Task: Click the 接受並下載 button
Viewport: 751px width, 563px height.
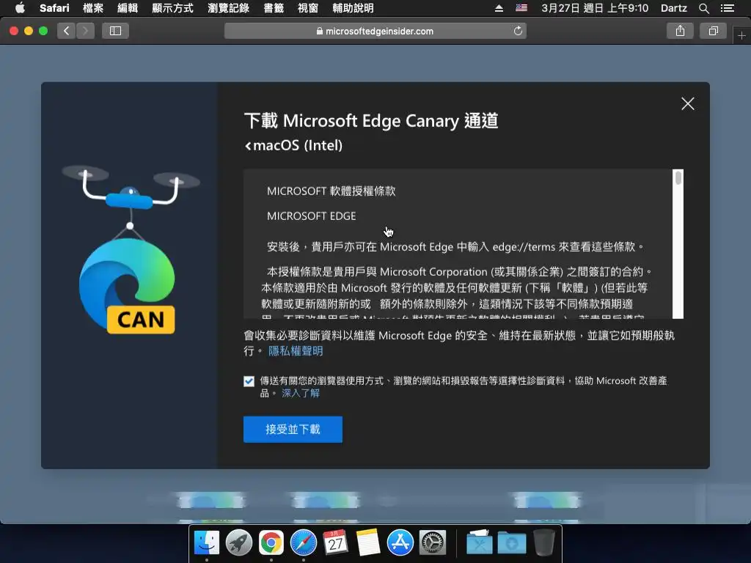Action: point(293,430)
